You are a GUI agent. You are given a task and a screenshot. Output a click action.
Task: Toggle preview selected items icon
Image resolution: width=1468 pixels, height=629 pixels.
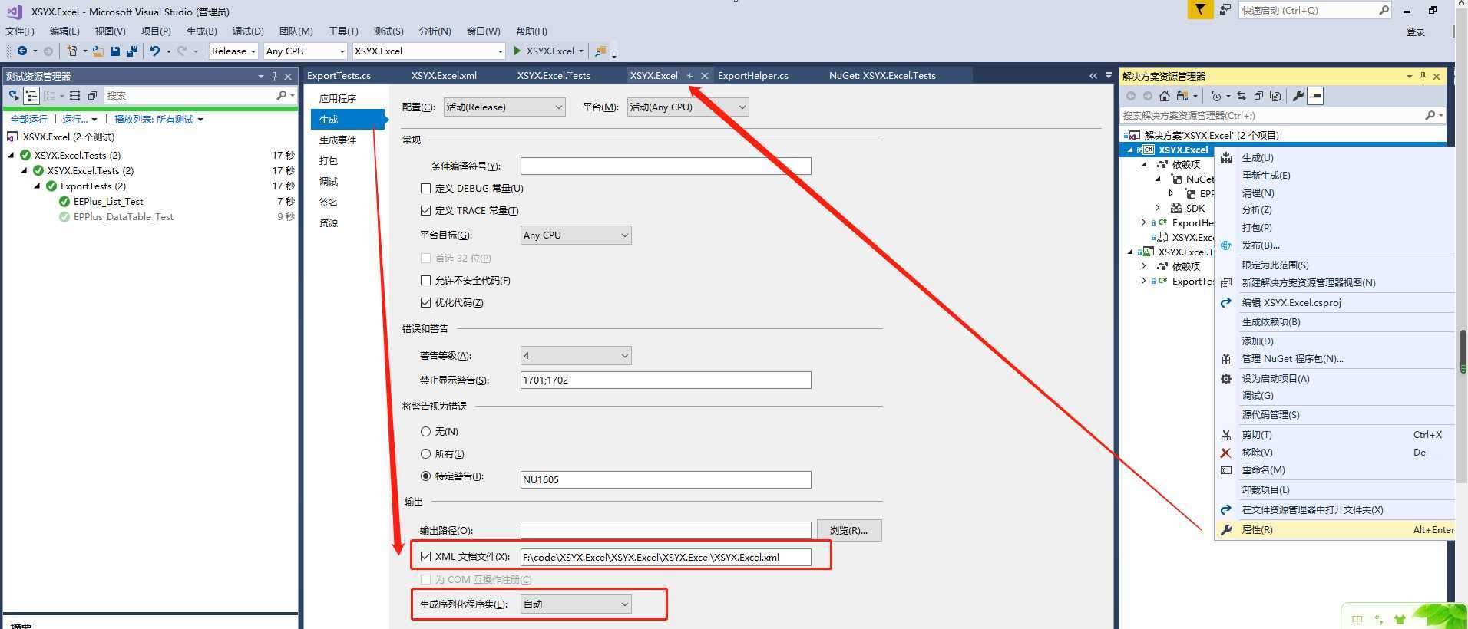[1315, 96]
